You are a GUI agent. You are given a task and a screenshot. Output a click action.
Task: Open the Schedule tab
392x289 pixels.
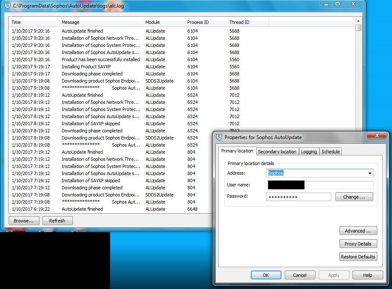coord(330,152)
